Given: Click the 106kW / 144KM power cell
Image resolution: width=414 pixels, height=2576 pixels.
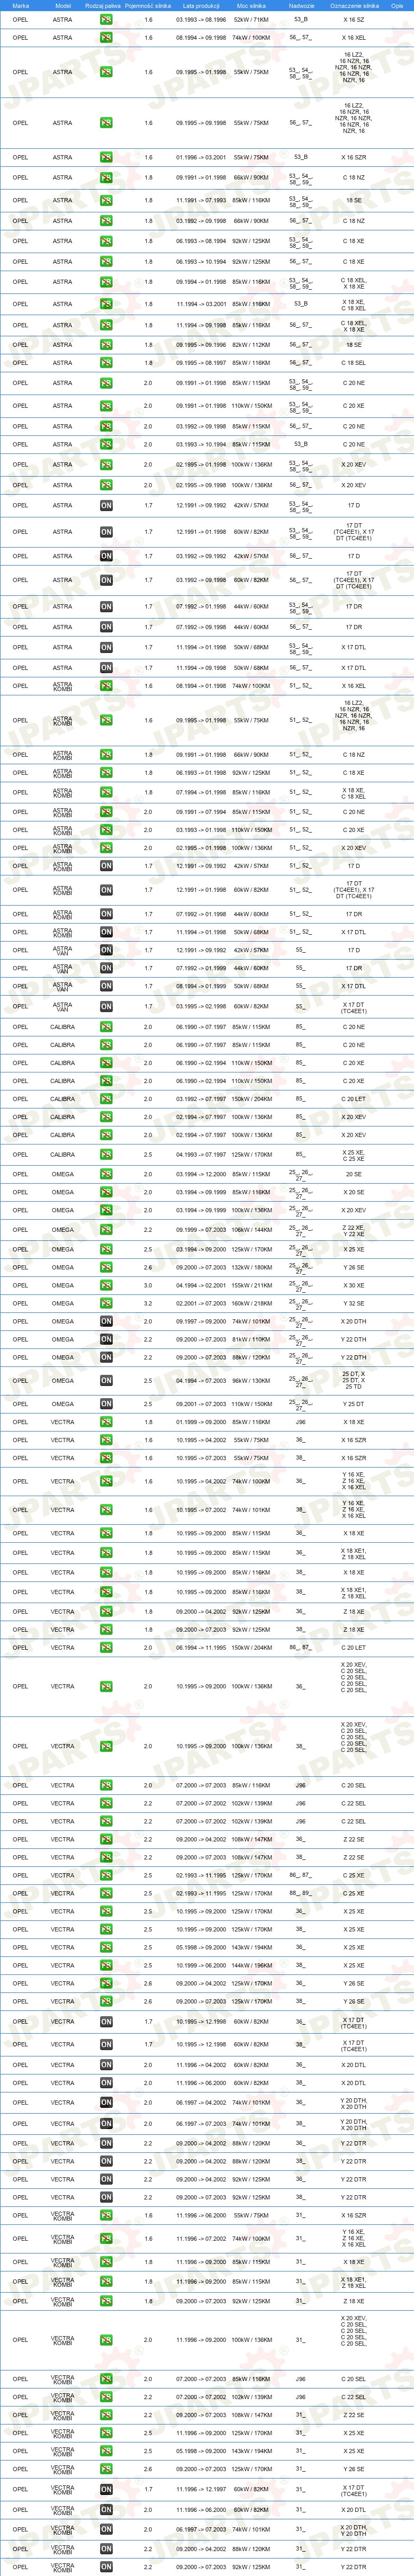Looking at the screenshot, I should [x=251, y=1230].
